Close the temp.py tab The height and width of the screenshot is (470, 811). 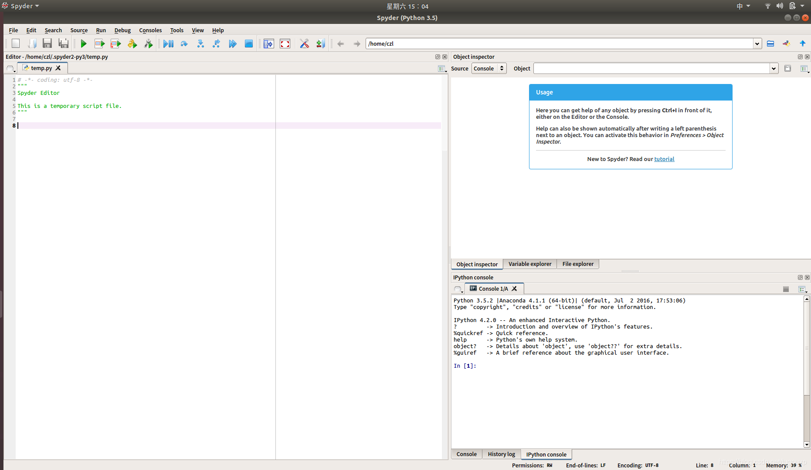58,68
